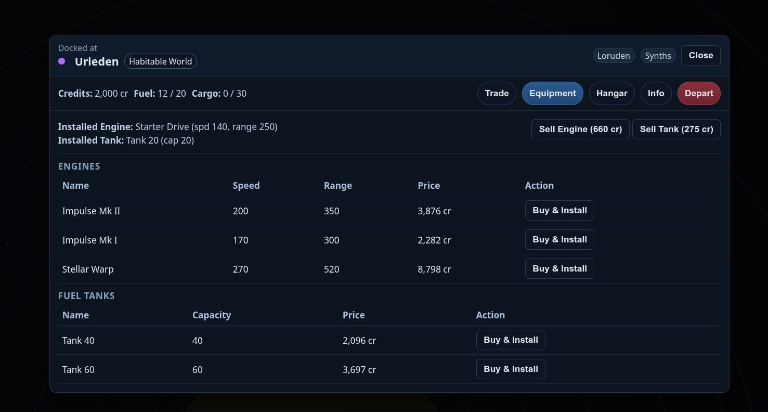Click the Habitable World badge
Viewport: 768px width, 412px height.
(x=160, y=61)
